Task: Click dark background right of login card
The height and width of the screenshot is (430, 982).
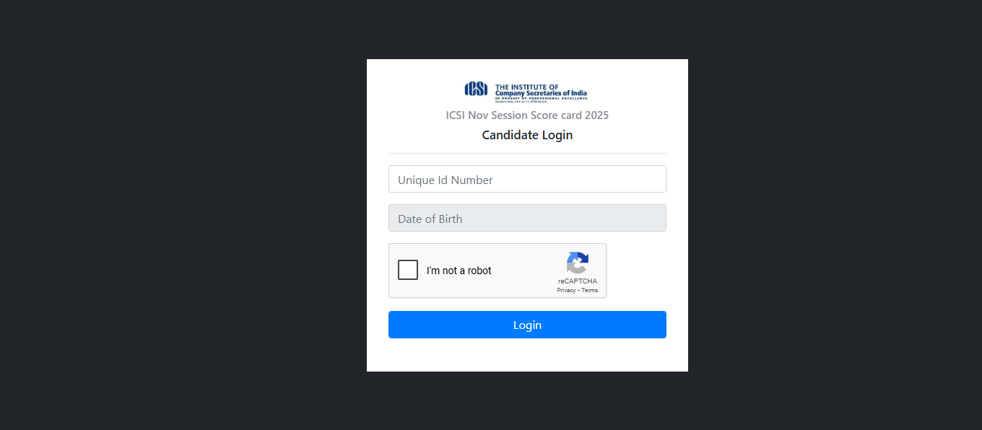Action: coord(830,216)
